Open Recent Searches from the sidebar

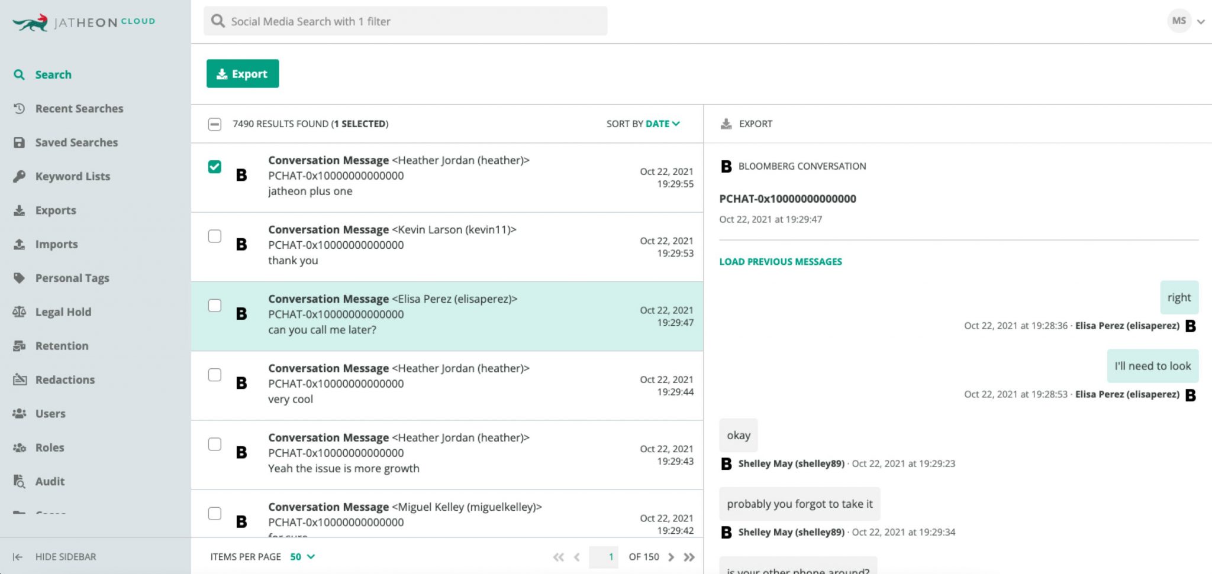pyautogui.click(x=79, y=108)
